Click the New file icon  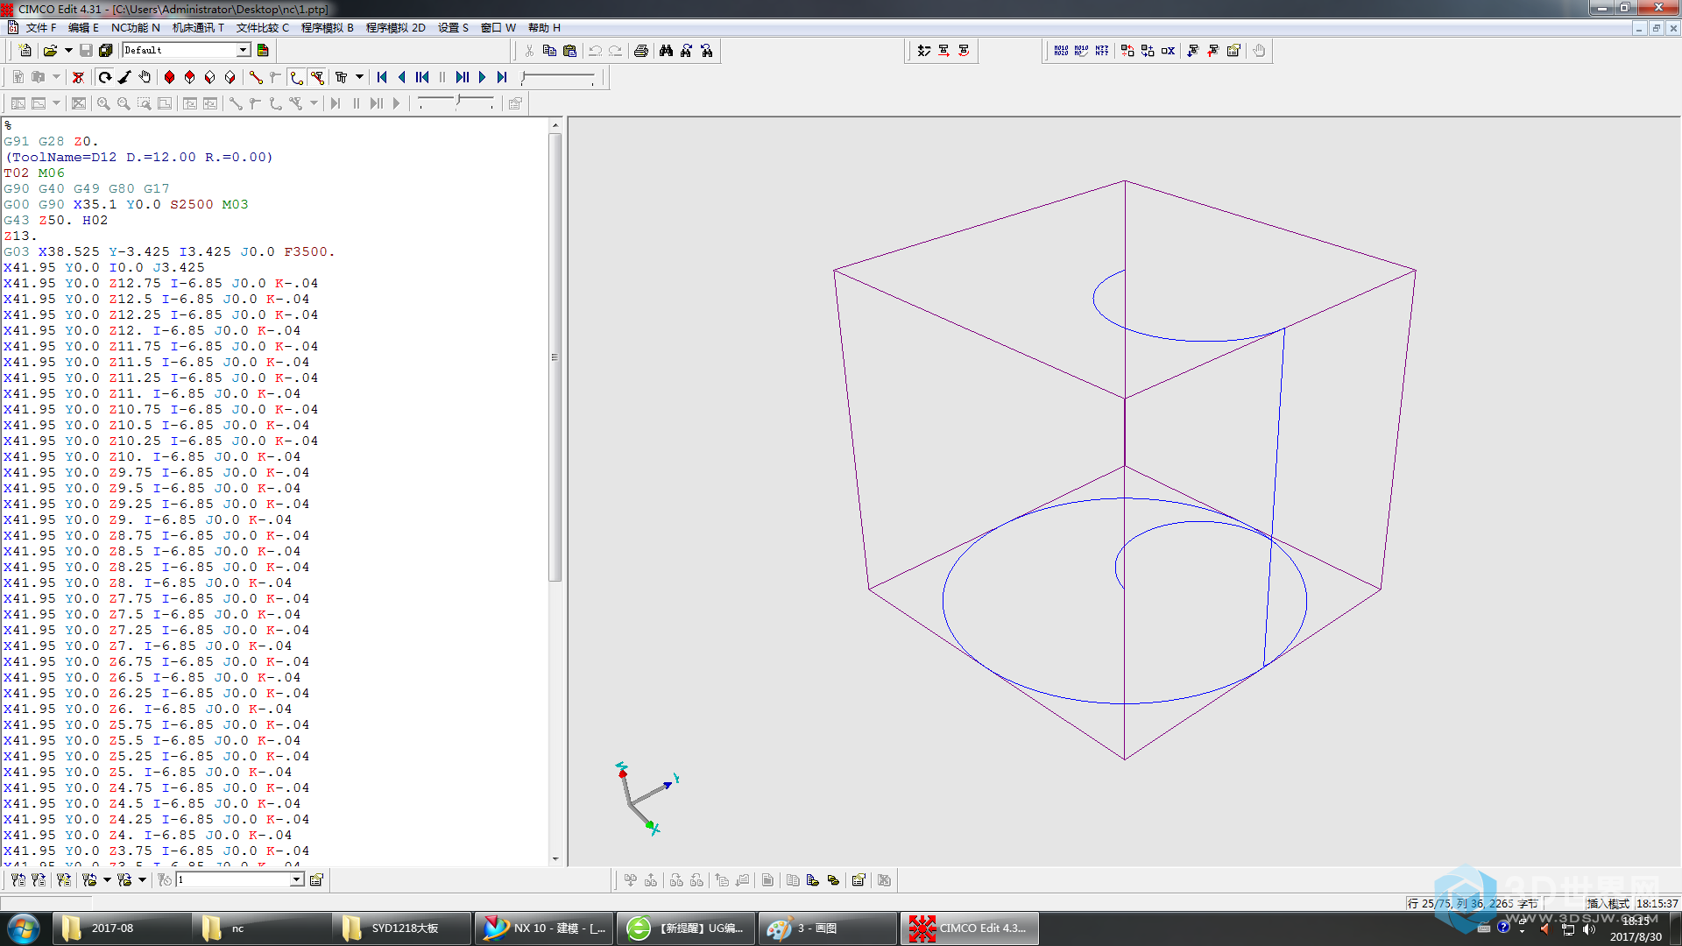click(x=25, y=51)
